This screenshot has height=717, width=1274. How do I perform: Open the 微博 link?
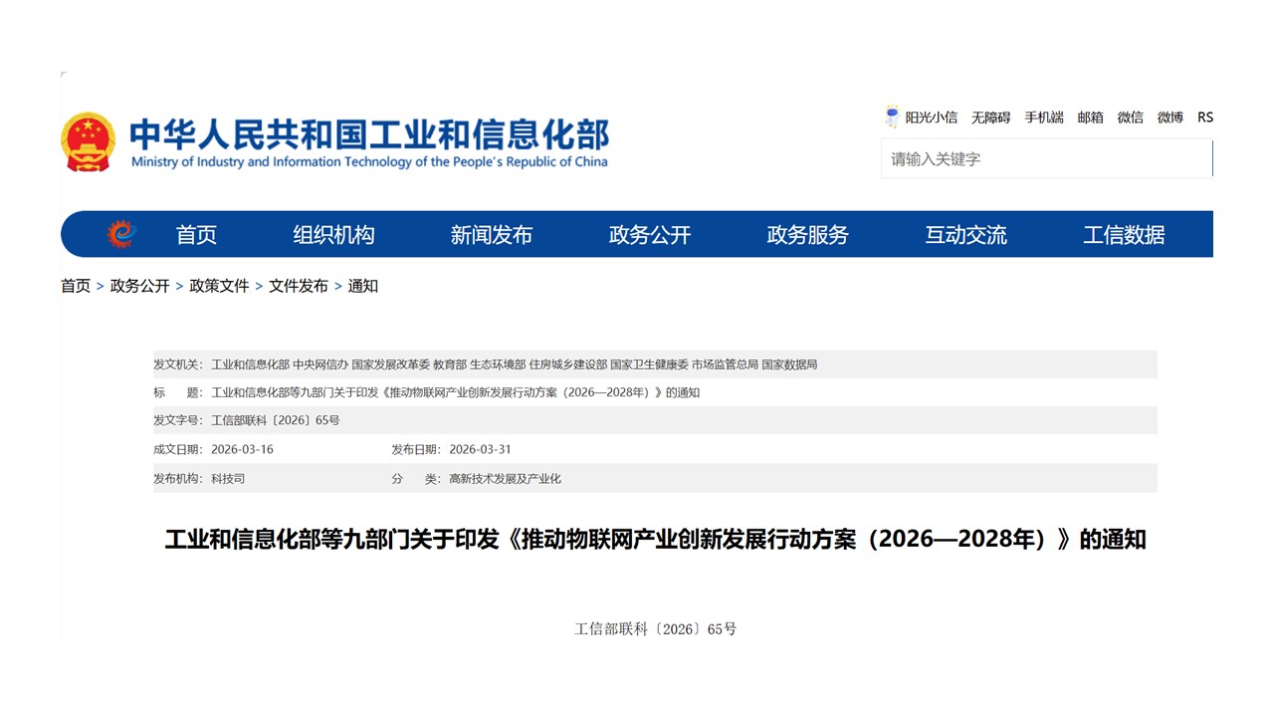click(1170, 118)
